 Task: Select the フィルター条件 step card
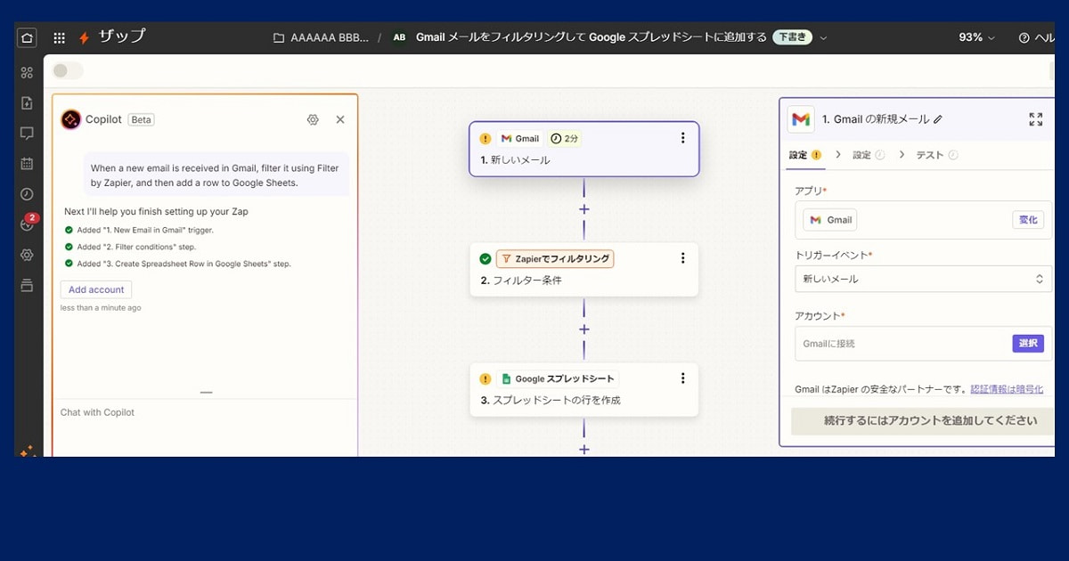click(x=584, y=269)
